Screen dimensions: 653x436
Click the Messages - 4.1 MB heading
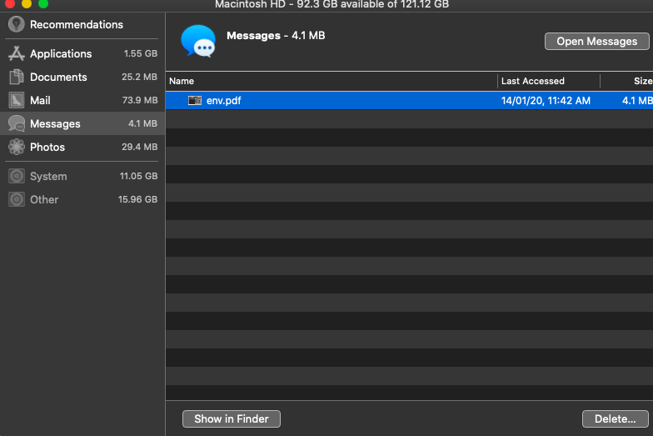(276, 35)
